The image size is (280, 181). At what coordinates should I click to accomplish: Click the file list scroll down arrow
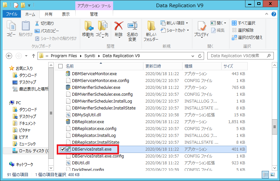274,168
